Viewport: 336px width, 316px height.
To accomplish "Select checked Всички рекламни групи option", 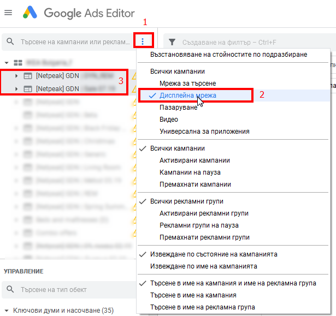I will click(x=187, y=201).
